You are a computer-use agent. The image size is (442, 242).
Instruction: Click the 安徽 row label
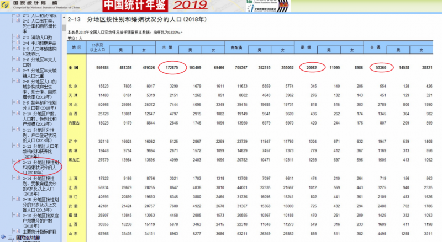(x=73, y=206)
